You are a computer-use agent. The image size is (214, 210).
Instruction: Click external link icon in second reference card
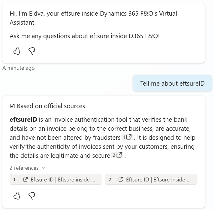[x=121, y=180]
